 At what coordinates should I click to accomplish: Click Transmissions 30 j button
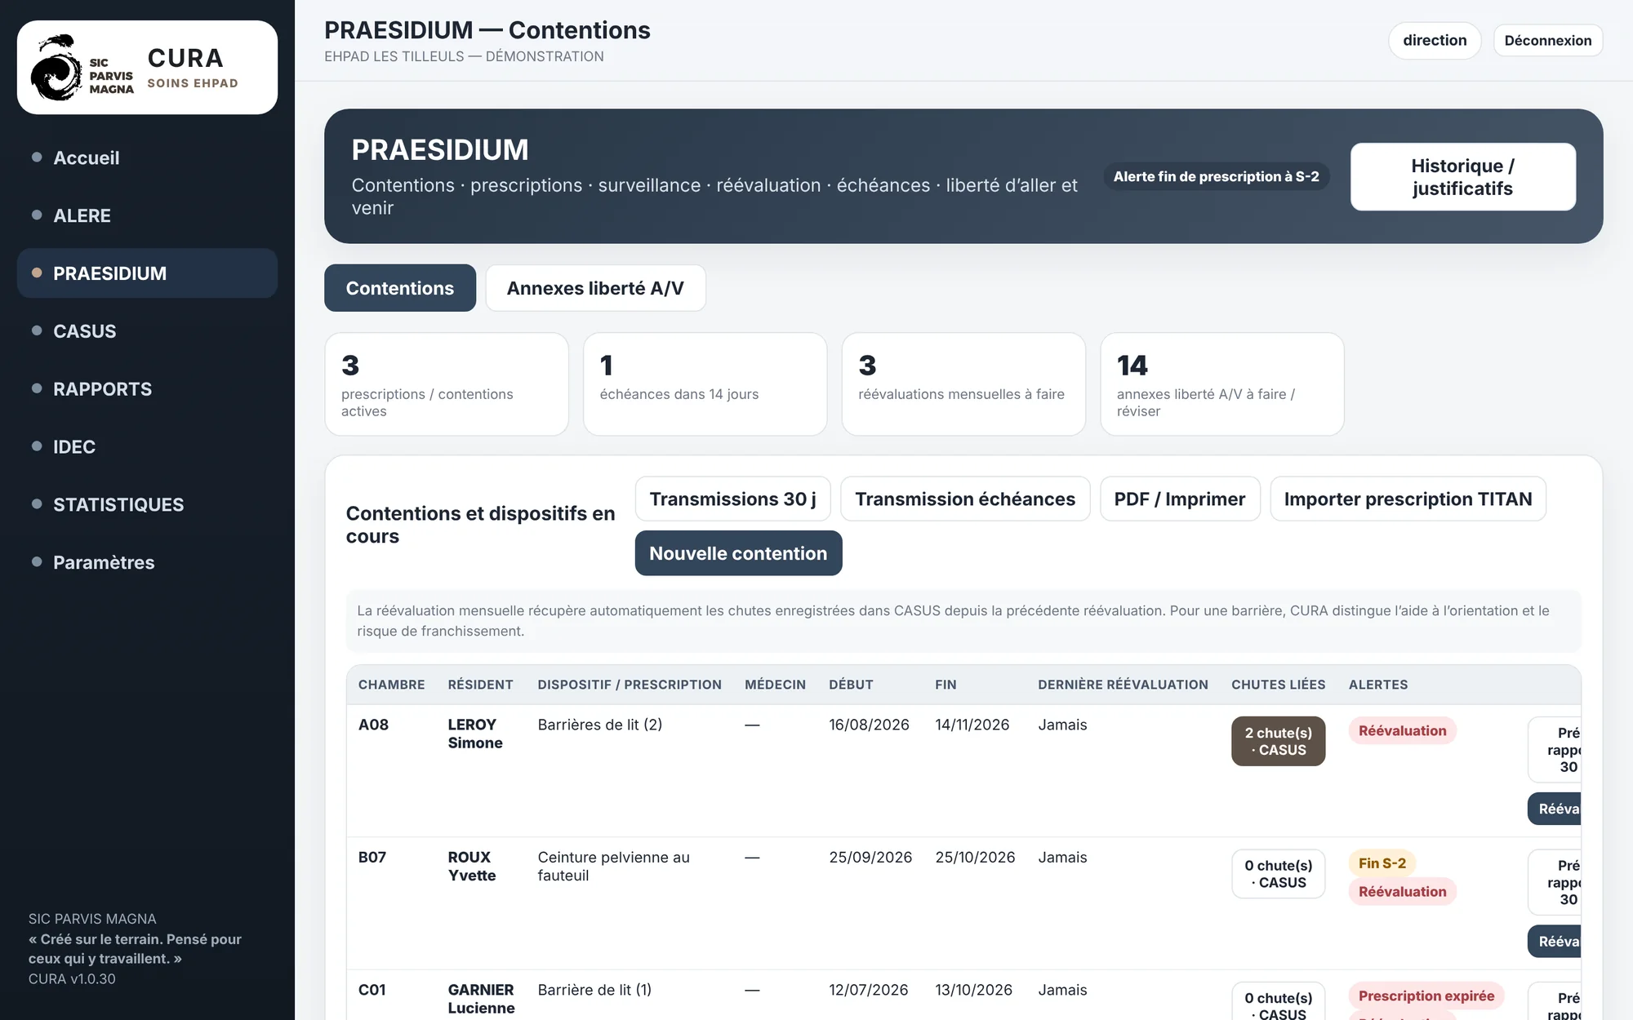733,499
